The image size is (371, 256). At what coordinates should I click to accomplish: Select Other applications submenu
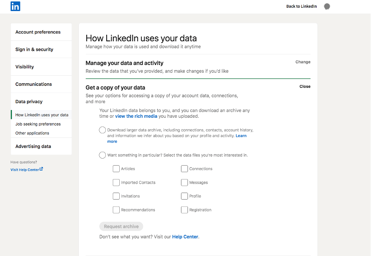pos(32,133)
